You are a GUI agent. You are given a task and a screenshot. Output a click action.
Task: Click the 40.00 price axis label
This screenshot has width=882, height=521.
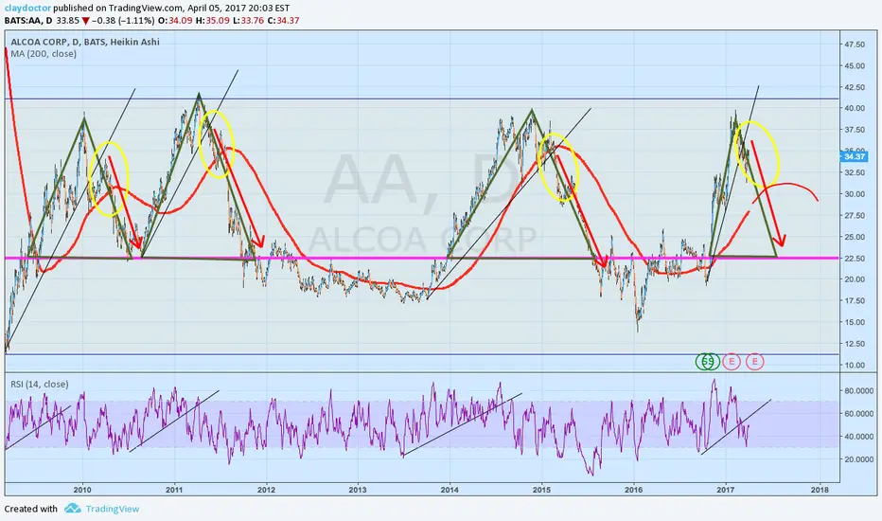[x=855, y=108]
